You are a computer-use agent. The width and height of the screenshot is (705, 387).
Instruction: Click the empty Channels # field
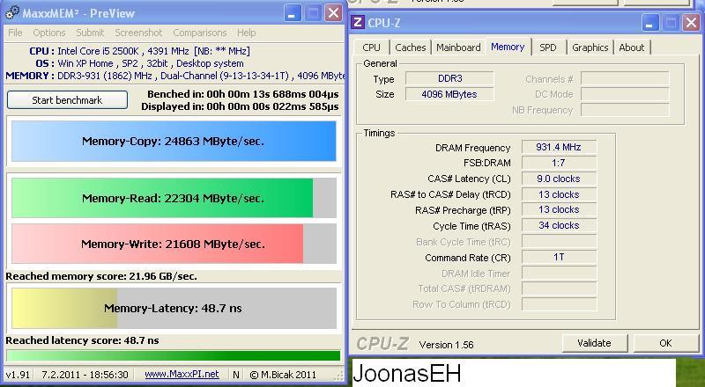625,78
